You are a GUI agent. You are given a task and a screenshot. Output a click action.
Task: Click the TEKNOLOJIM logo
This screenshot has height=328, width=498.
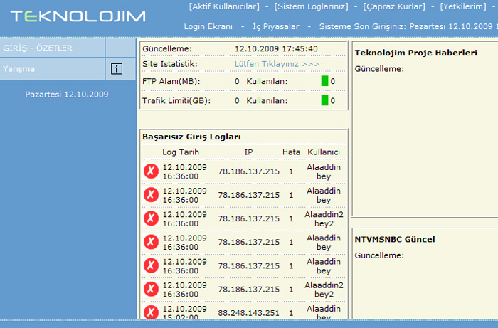[x=78, y=16]
